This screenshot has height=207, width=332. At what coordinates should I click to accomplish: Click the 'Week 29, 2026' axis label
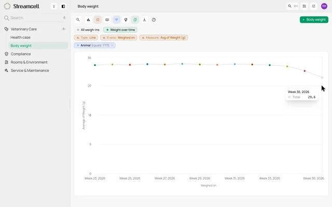click(x=200, y=178)
